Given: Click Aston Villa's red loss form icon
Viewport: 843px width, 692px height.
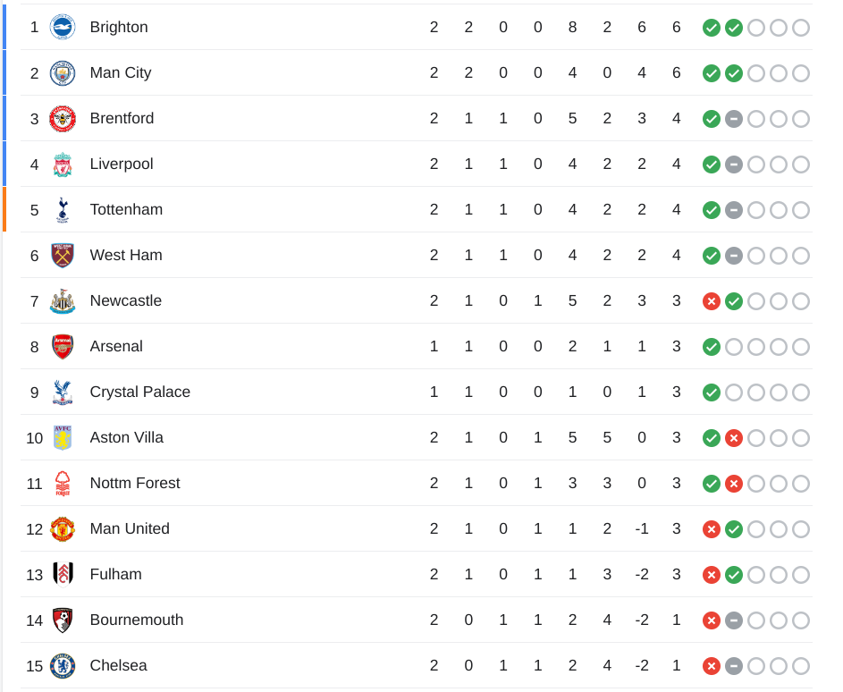Looking at the screenshot, I should pos(734,438).
